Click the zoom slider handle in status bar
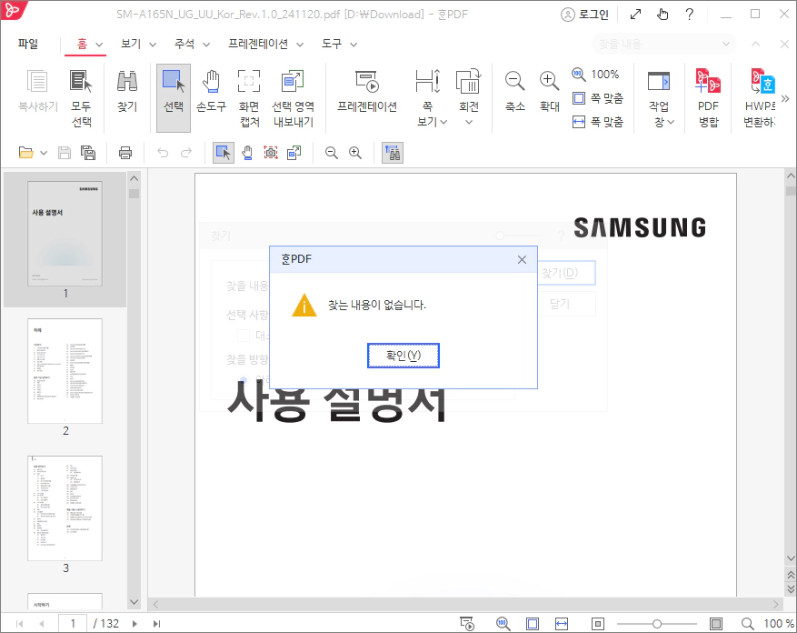Viewport: 797px width, 633px height. tap(657, 624)
